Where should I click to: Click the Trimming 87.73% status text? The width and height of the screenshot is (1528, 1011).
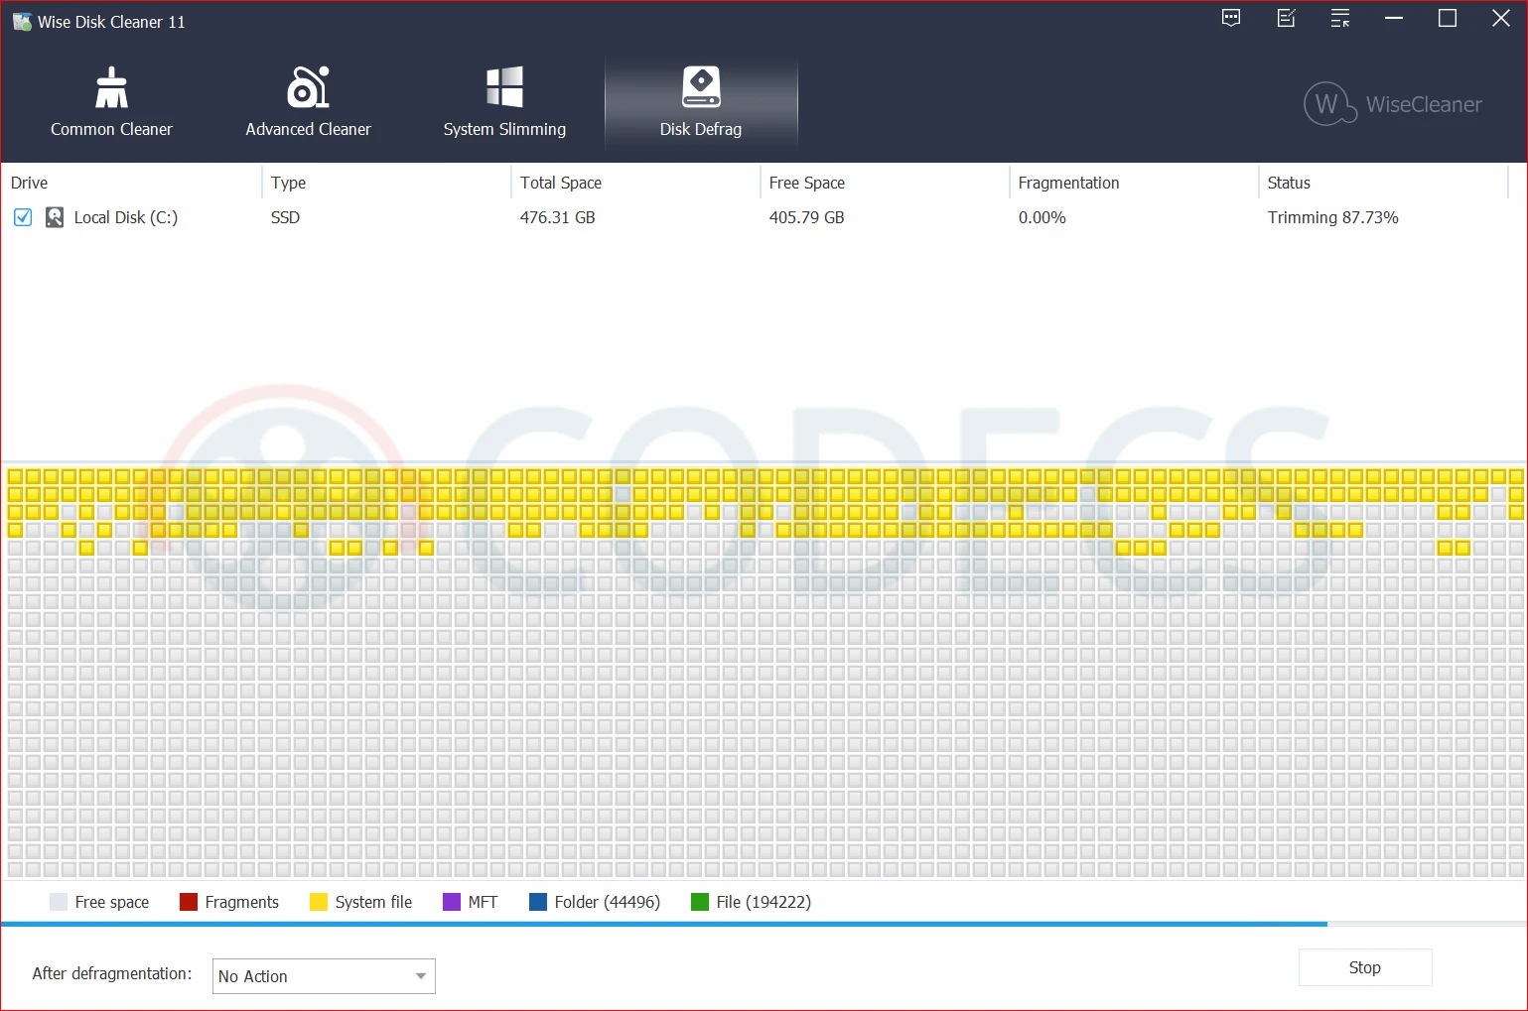1332,217
